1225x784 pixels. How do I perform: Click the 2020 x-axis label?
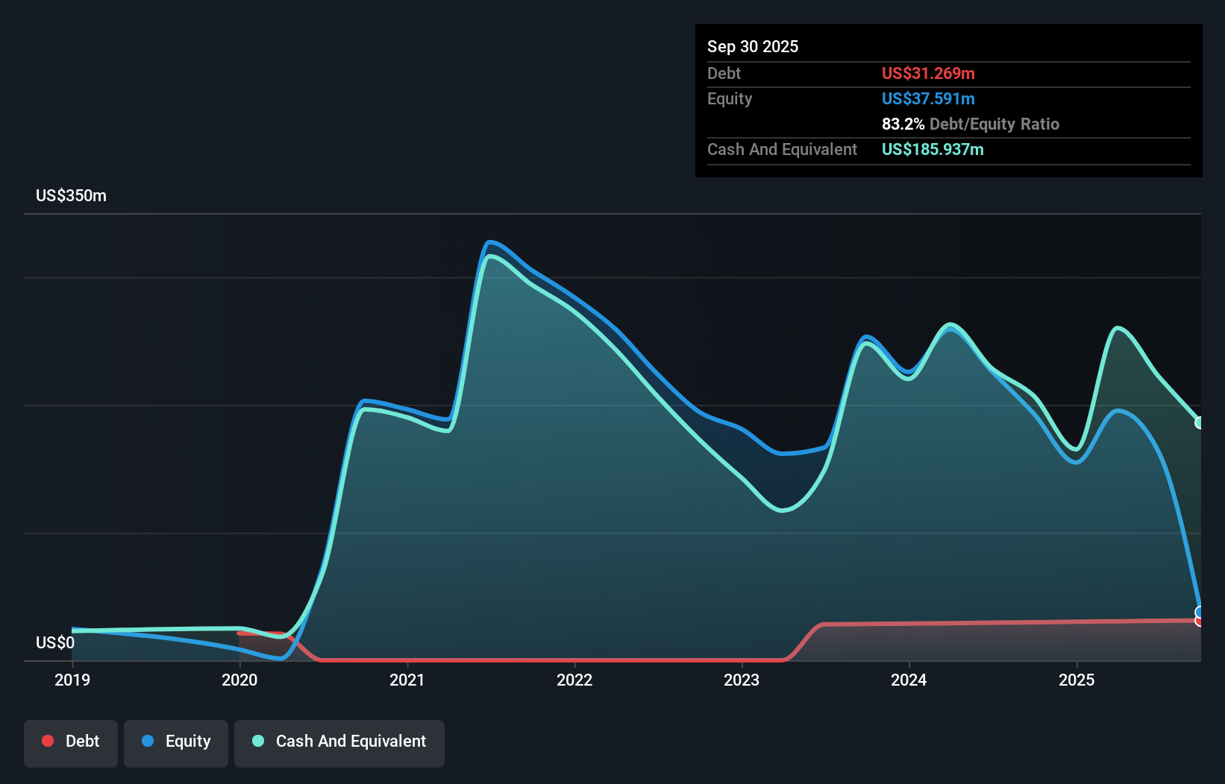[239, 680]
